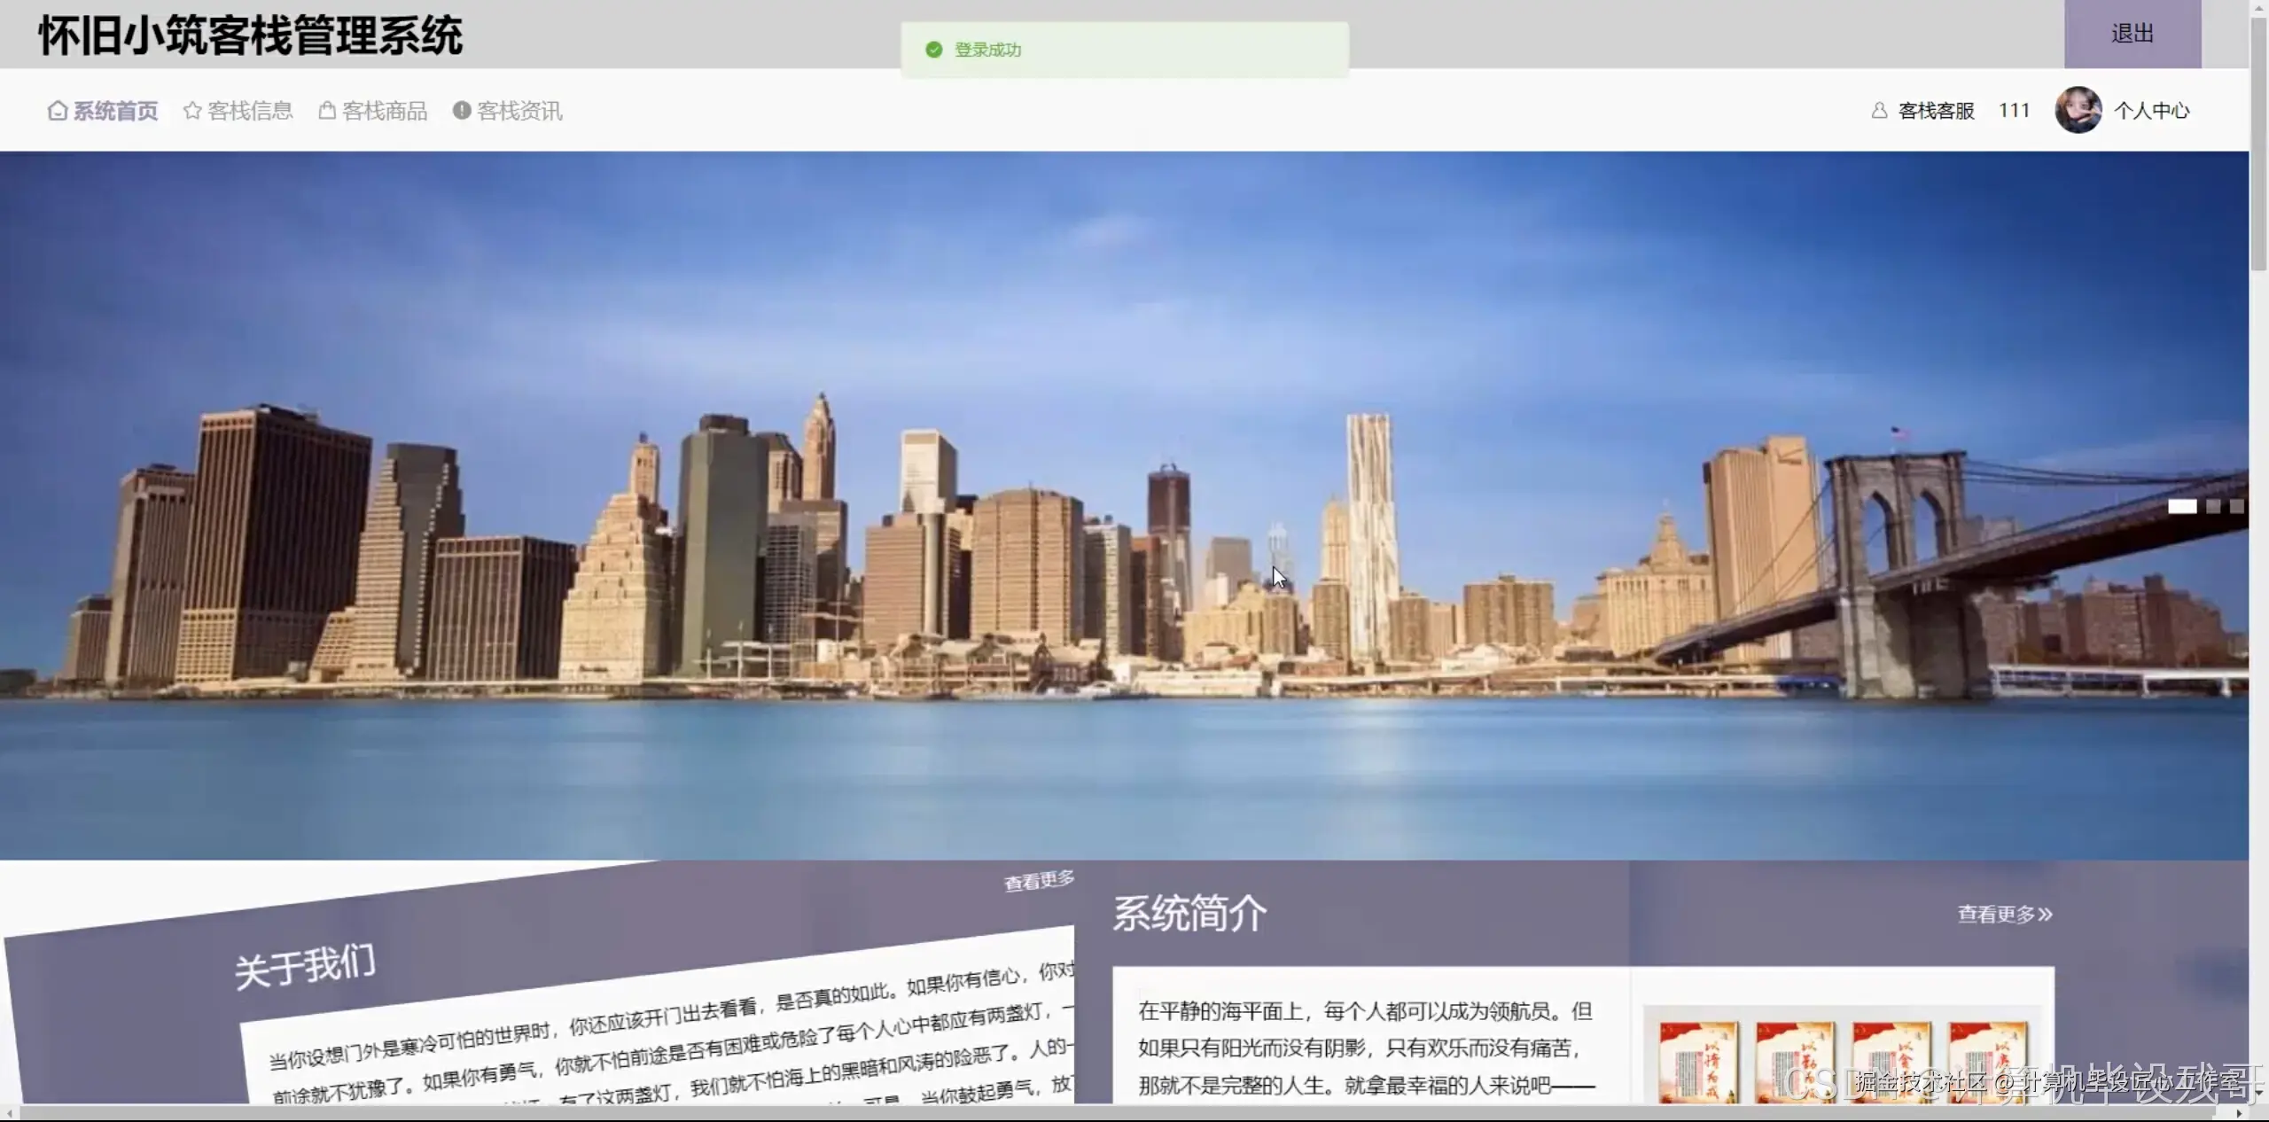This screenshot has height=1122, width=2269.
Task: Click the green check icon in 登录成功 notice
Action: (x=933, y=50)
